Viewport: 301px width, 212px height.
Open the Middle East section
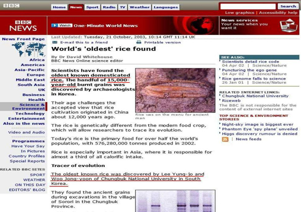pos(30,80)
